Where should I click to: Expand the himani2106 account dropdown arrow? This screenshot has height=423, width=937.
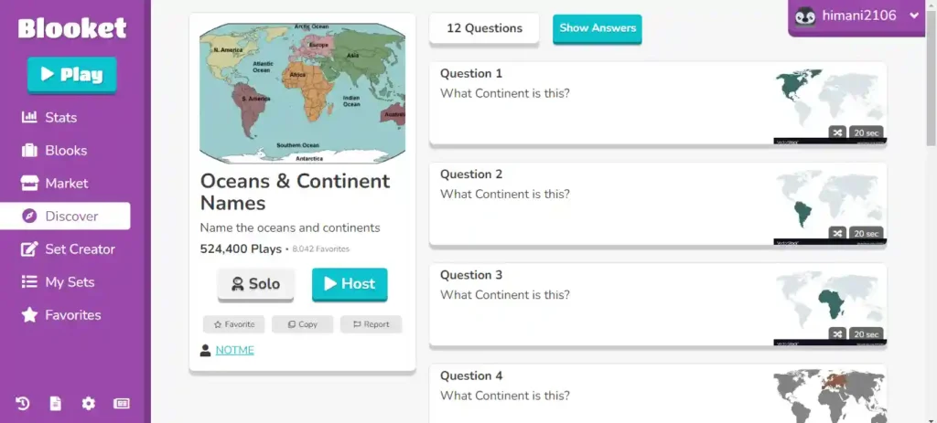coord(914,16)
